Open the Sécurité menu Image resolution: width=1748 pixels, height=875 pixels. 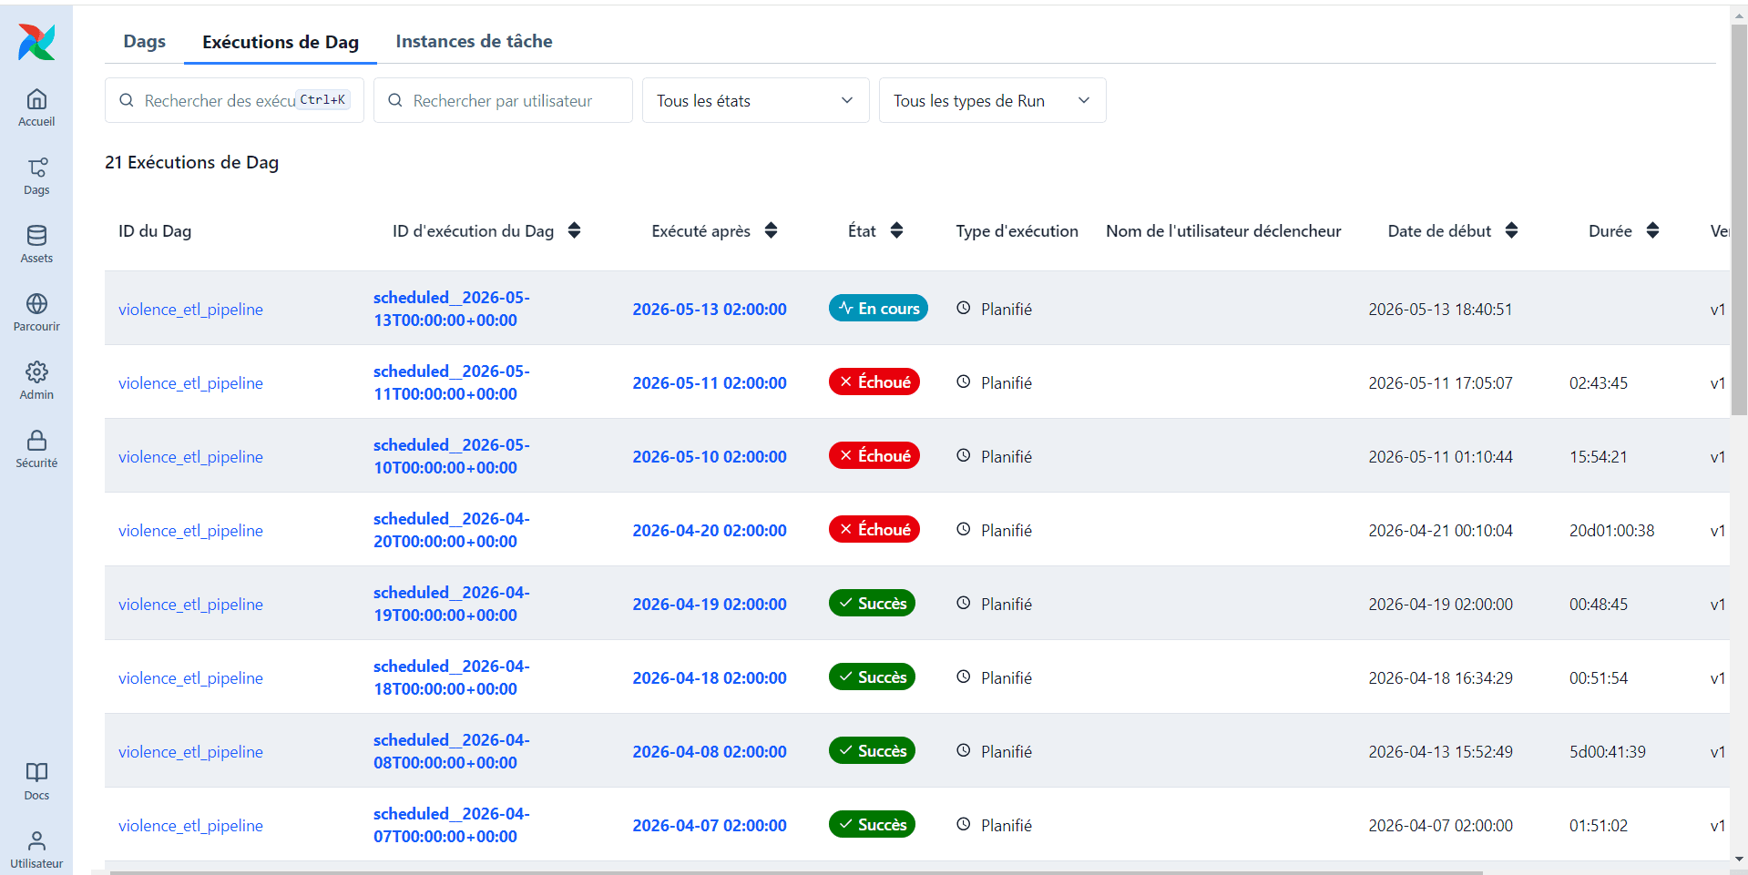coord(36,449)
